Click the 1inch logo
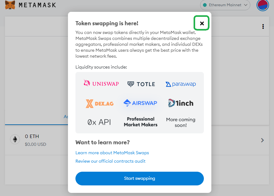Image resolution: width=274 pixels, height=196 pixels. pos(181,103)
